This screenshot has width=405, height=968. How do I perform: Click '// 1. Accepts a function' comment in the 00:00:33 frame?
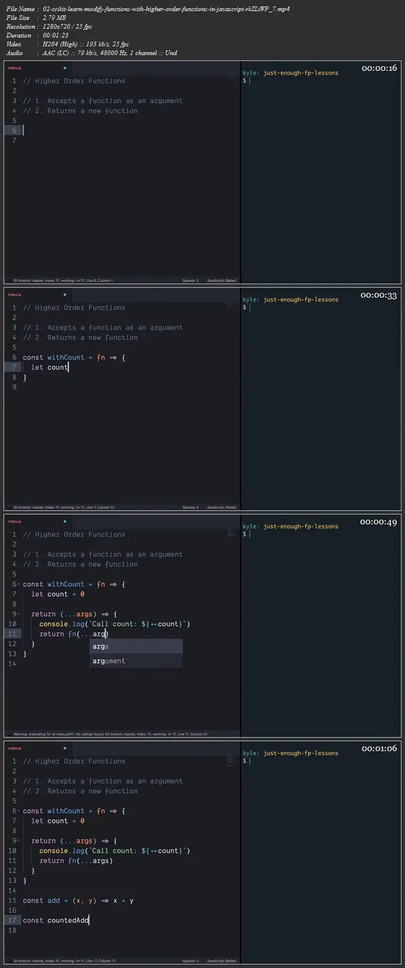pos(103,328)
